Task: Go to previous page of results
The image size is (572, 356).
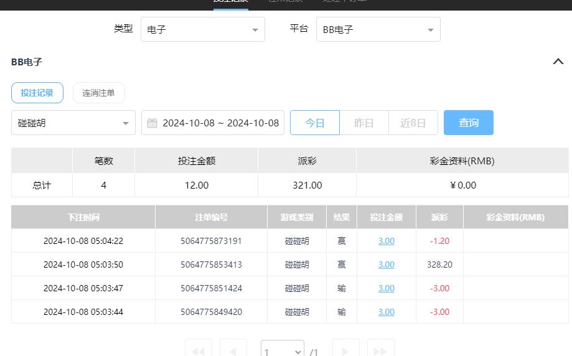Action: point(233,350)
